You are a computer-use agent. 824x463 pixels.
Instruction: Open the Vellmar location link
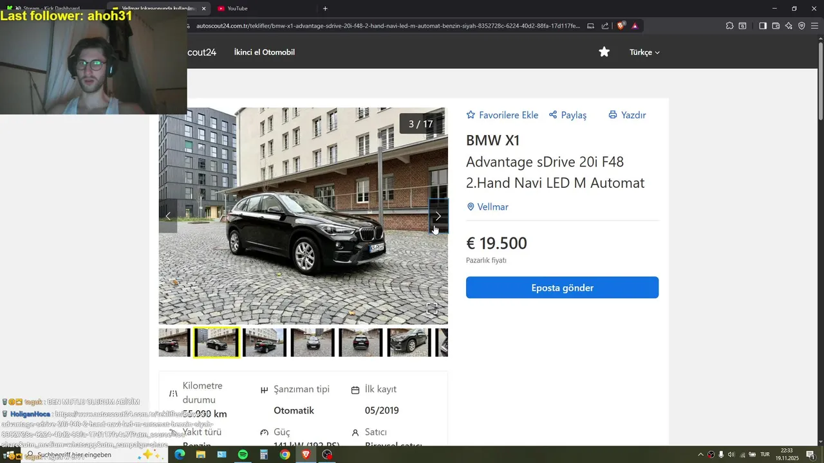tap(487, 207)
